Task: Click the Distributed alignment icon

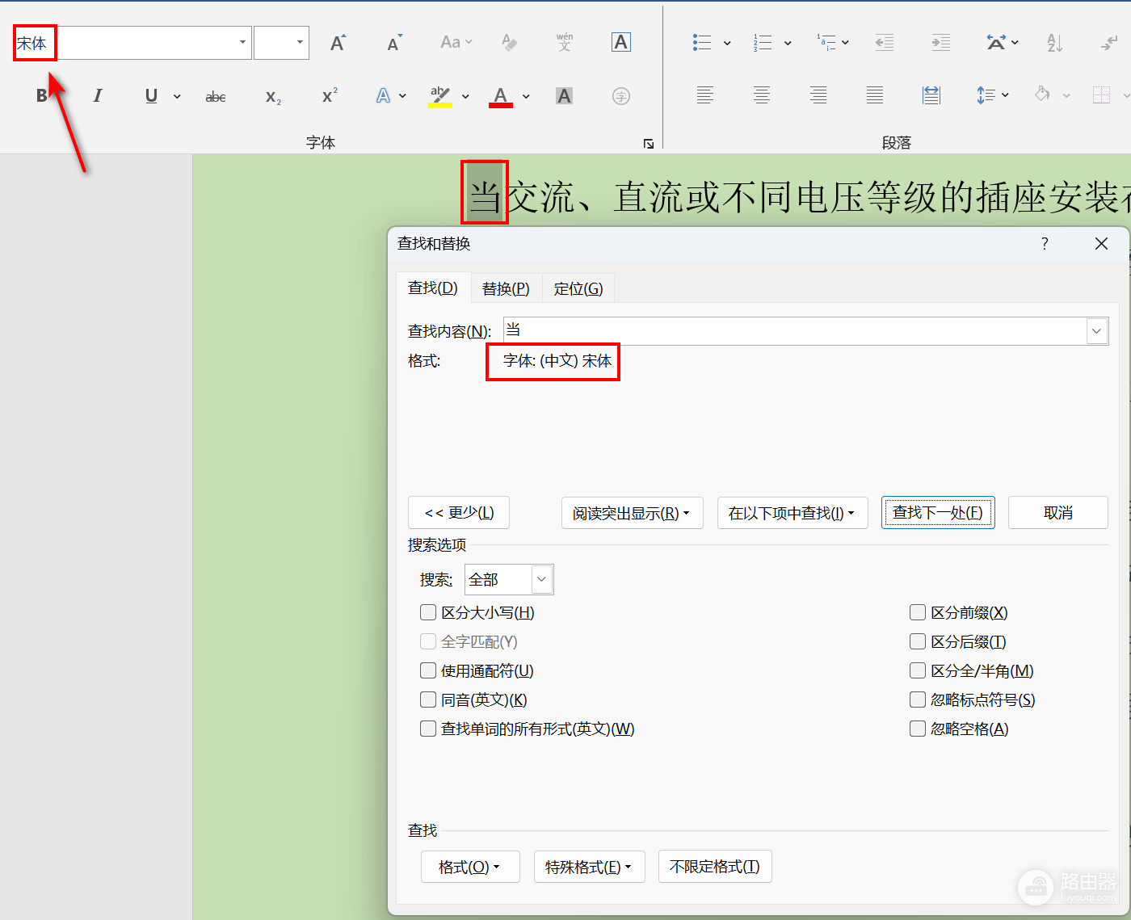Action: 931,95
